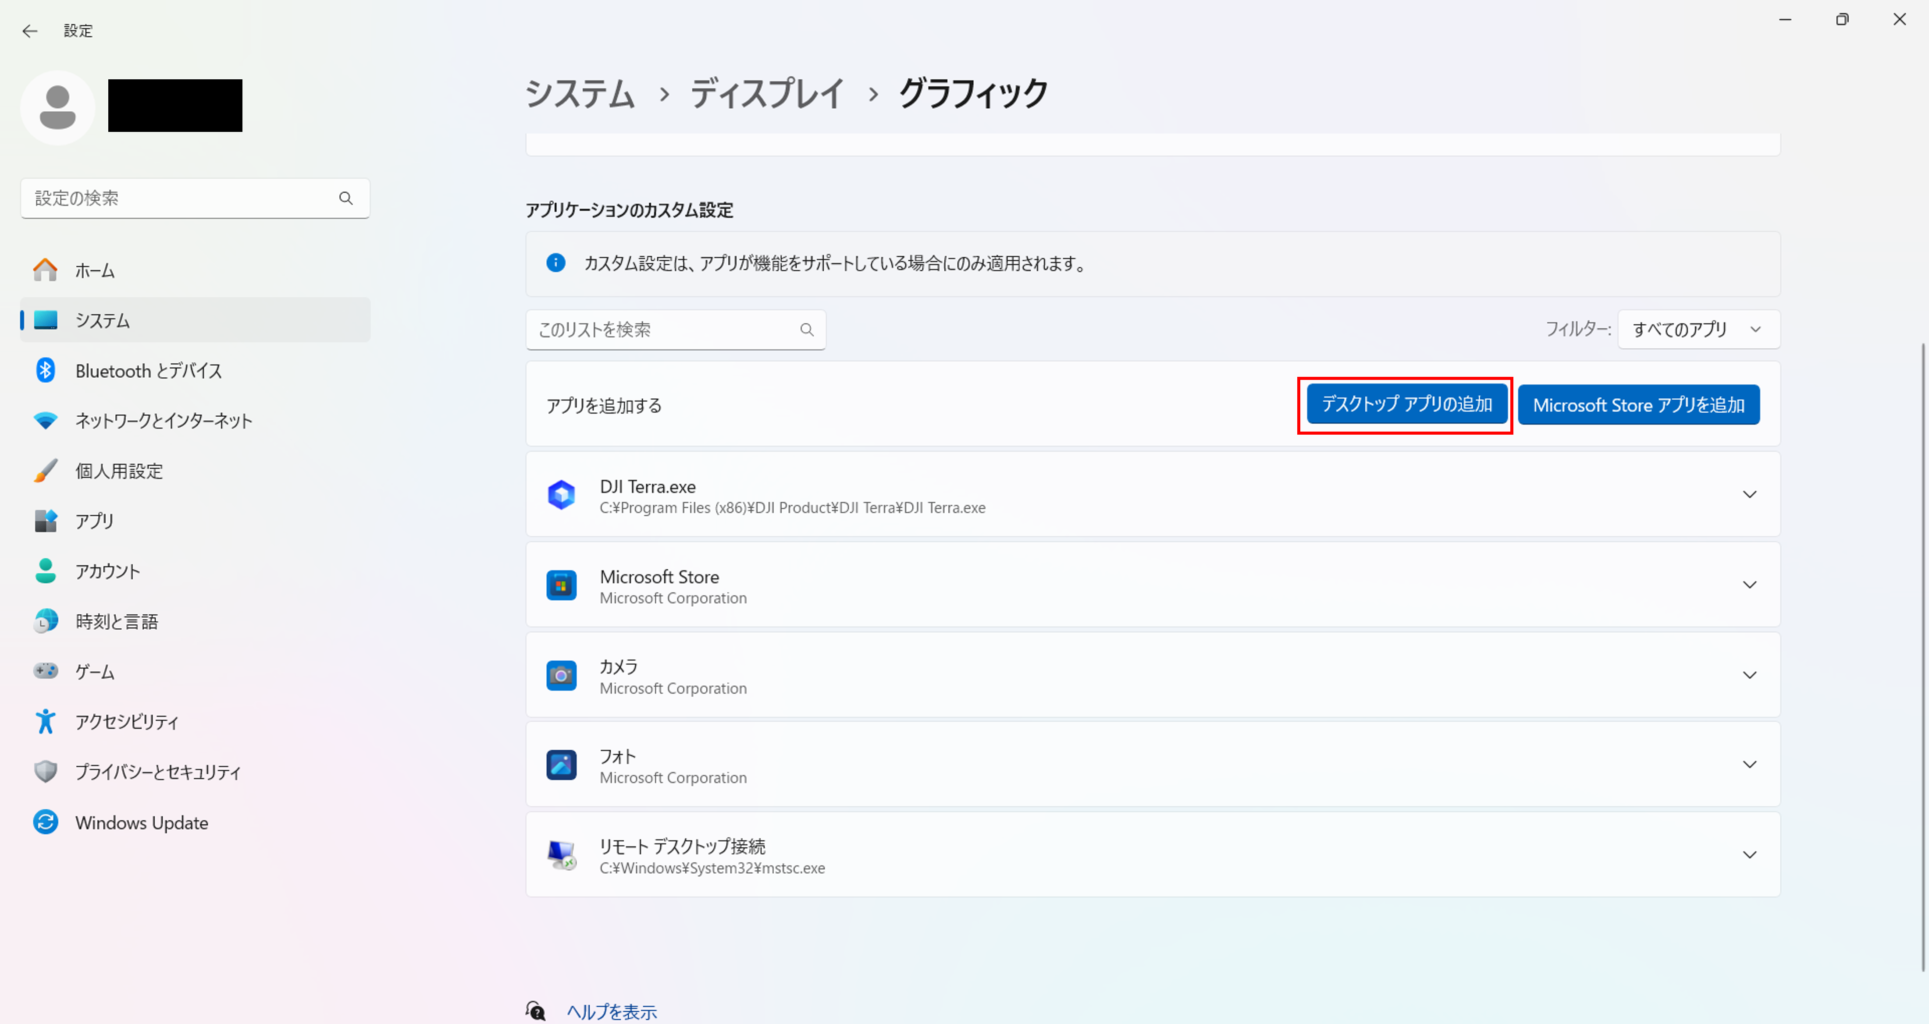Click the user profile avatar
This screenshot has width=1929, height=1024.
(x=58, y=107)
